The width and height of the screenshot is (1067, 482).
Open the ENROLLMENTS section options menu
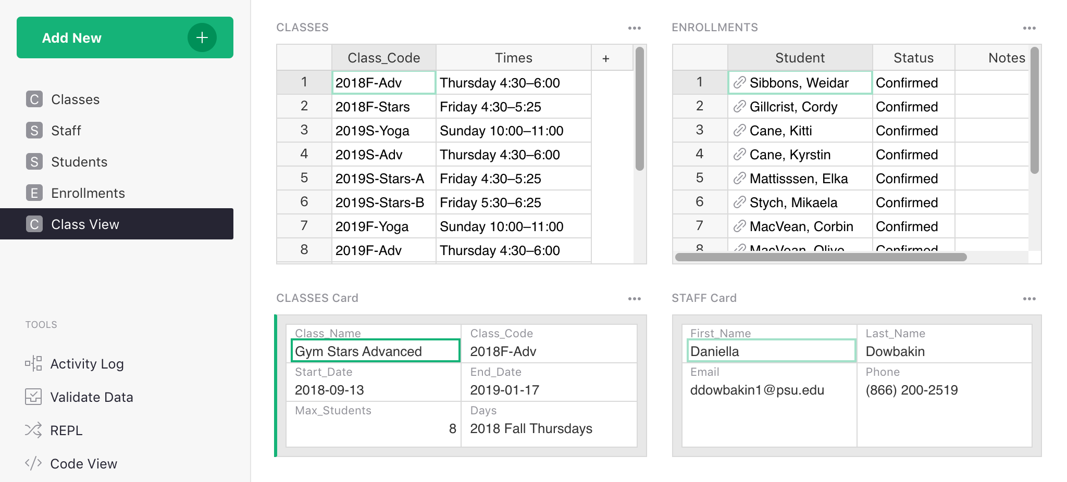coord(1029,28)
